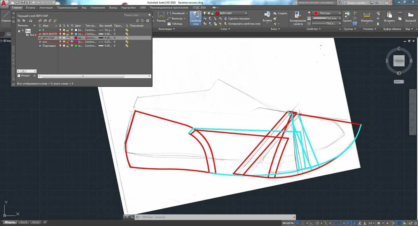Toggle ortho mode in status bar
418x226 pixels.
(312, 223)
